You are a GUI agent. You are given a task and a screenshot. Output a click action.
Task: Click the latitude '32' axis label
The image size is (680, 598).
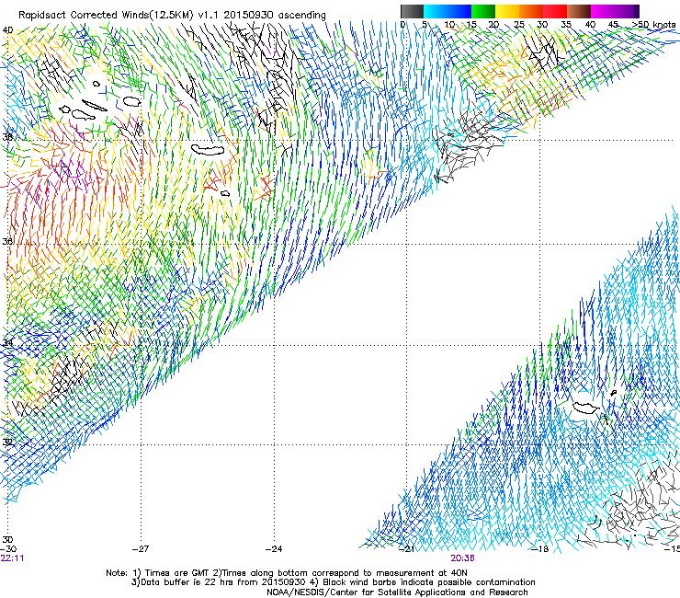(x=7, y=443)
